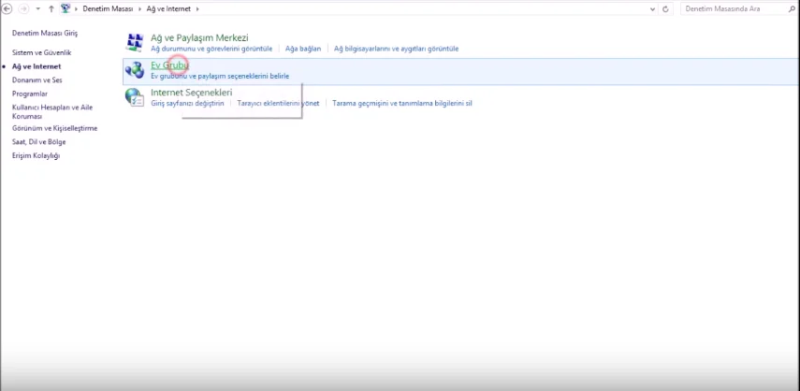Viewport: 800px width, 391px height.
Task: Open the recent locations dropdown arrow
Action: 37,9
